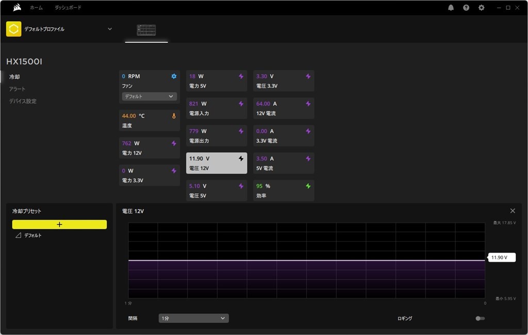The width and height of the screenshot is (528, 335).
Task: Open the settings gear in title bar
Action: click(x=482, y=8)
